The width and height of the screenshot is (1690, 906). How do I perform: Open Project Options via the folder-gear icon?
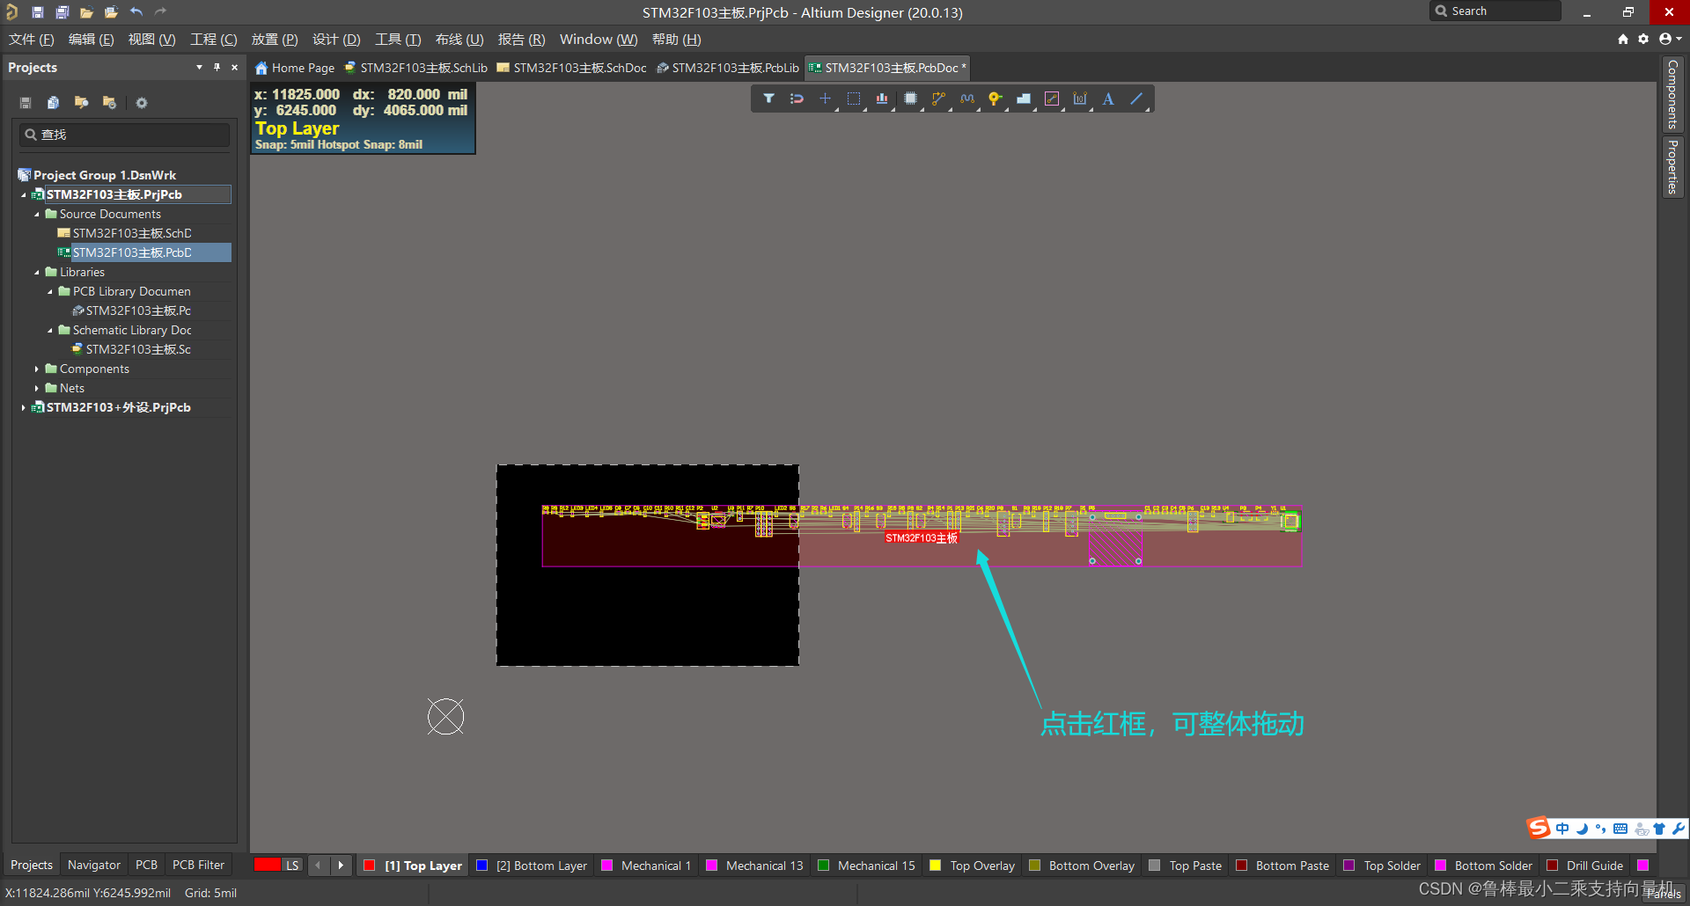(109, 103)
